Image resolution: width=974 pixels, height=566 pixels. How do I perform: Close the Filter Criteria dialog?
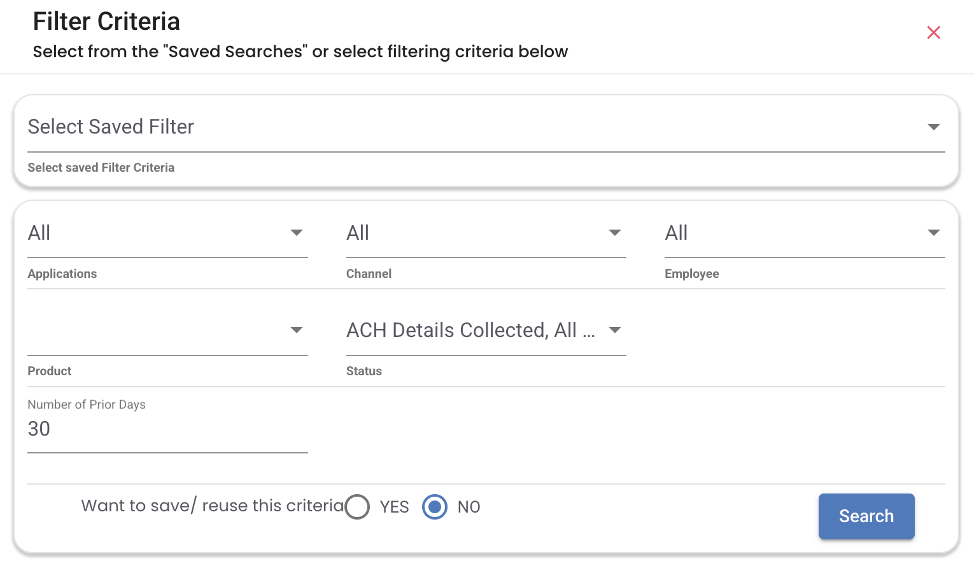(933, 32)
